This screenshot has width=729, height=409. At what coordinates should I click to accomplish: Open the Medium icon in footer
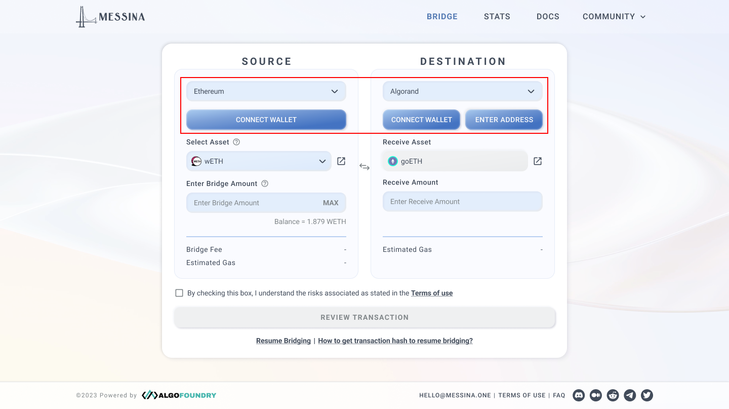pyautogui.click(x=596, y=395)
